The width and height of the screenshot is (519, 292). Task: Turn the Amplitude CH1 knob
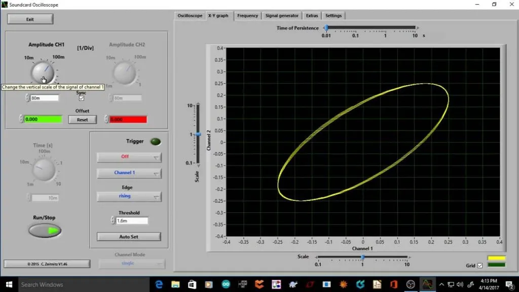(x=42, y=71)
